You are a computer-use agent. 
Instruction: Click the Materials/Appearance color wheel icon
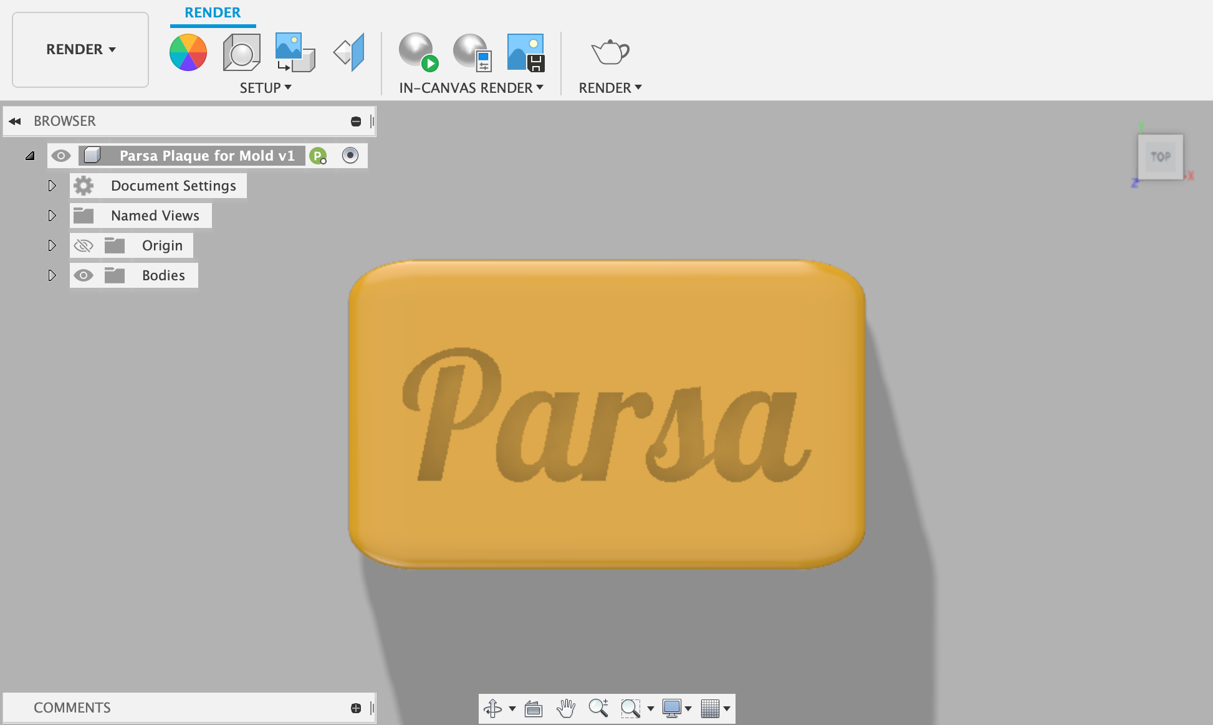189,54
